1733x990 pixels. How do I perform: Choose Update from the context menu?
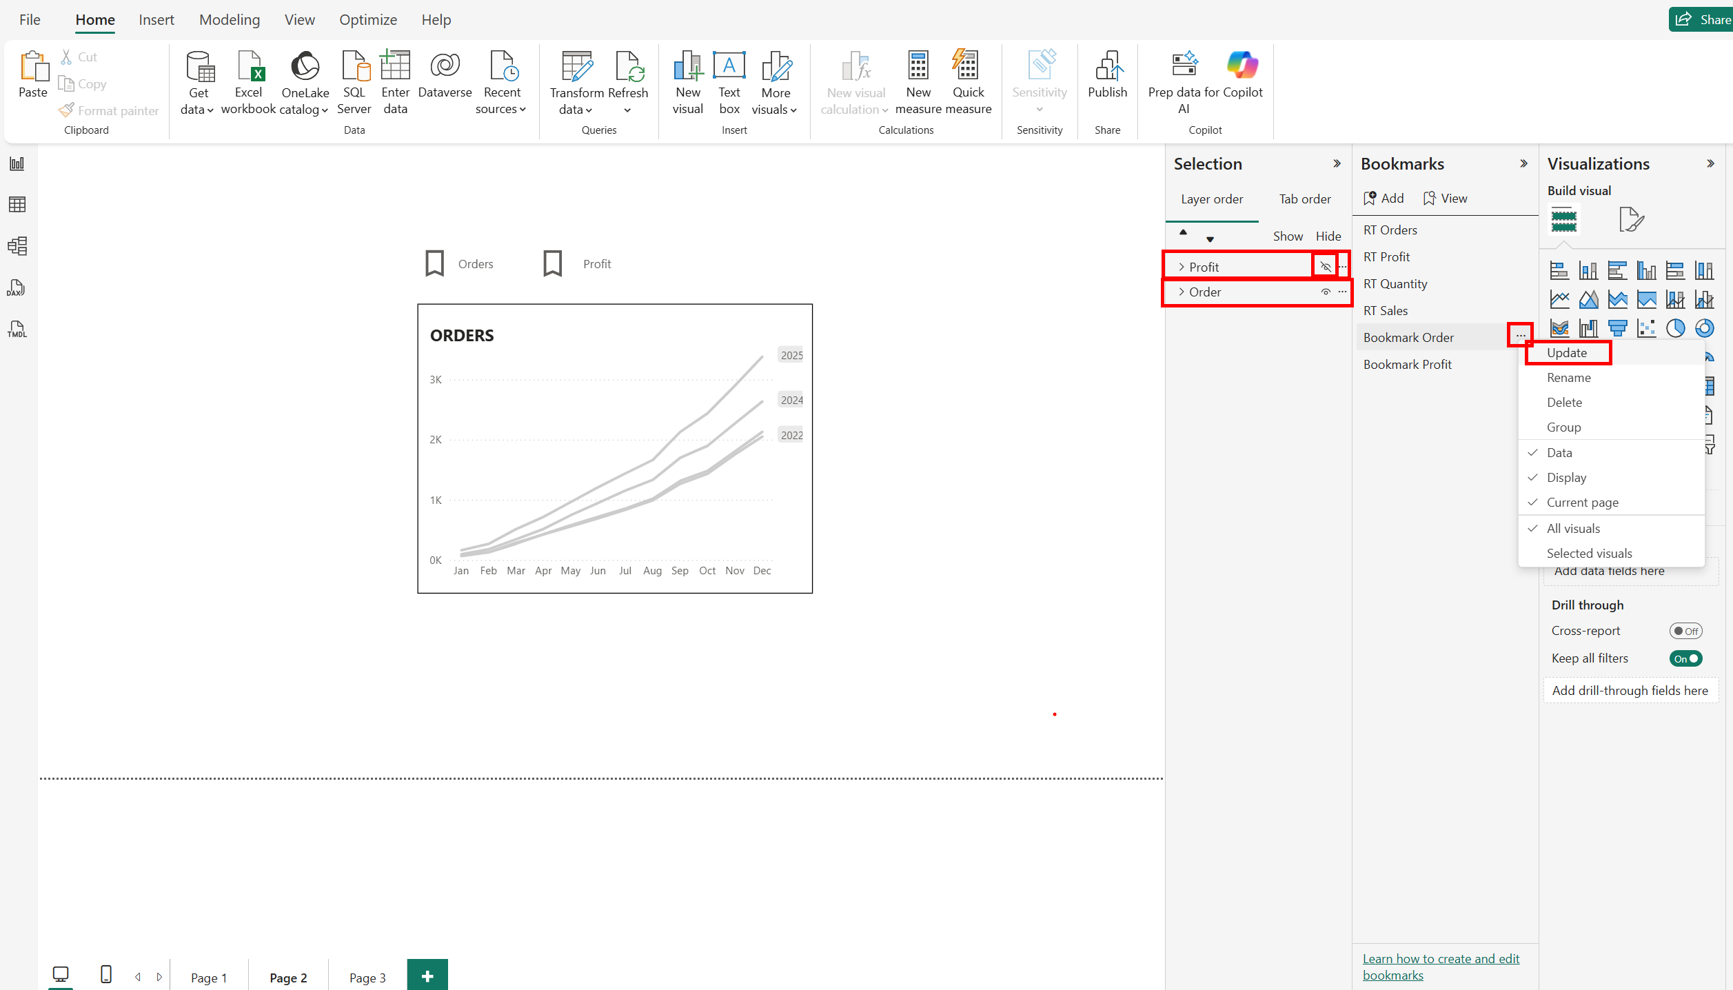pos(1567,352)
